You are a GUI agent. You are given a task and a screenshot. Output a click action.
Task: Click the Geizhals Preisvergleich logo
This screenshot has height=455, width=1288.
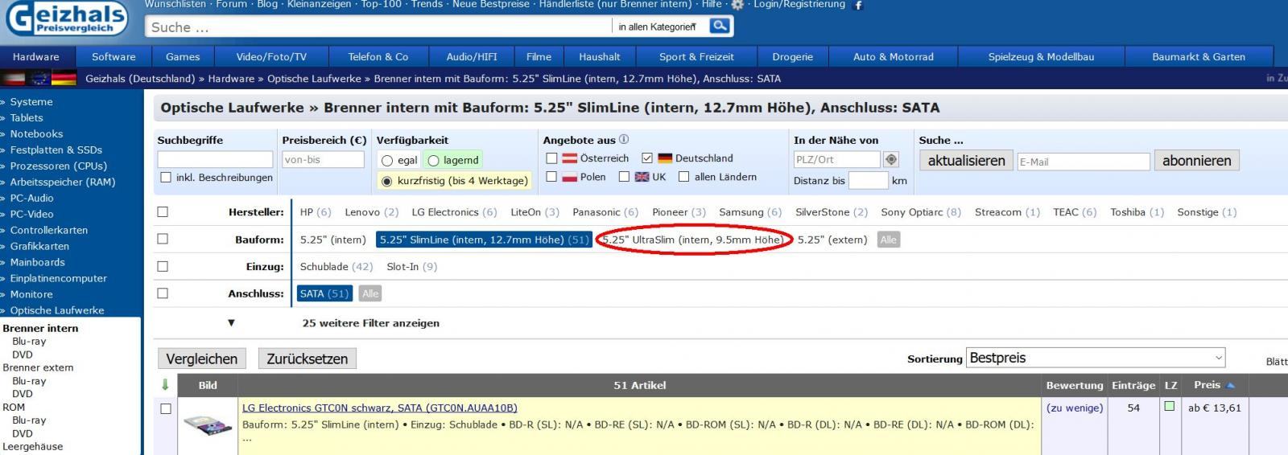pyautogui.click(x=68, y=18)
